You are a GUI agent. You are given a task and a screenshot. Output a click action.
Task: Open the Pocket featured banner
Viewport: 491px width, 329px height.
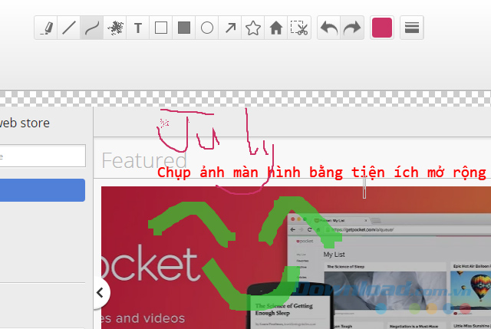(296, 258)
